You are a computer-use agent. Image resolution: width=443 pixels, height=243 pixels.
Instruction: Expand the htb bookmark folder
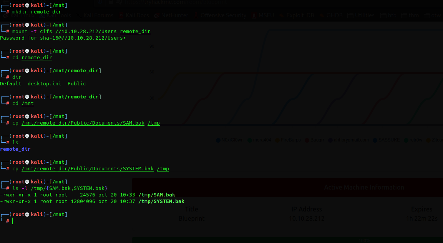click(388, 15)
